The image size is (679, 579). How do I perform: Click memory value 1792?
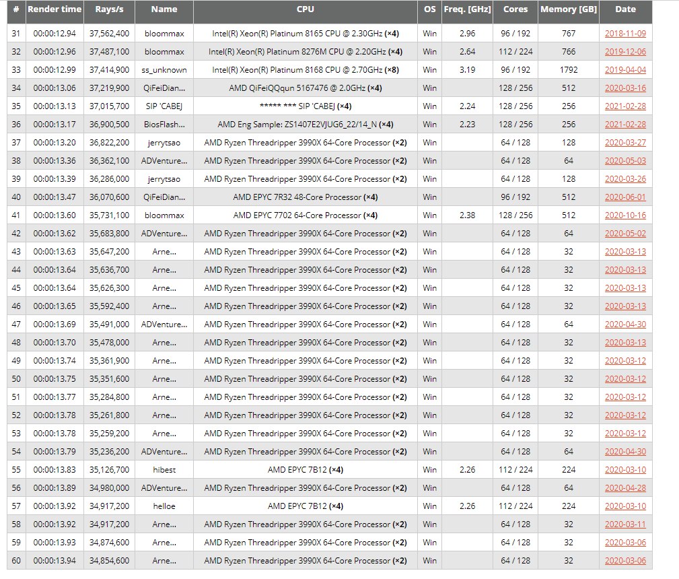click(569, 70)
